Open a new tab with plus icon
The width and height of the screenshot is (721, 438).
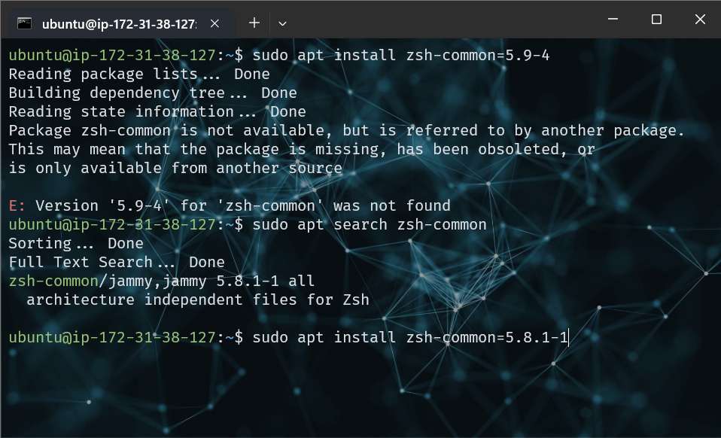point(254,23)
